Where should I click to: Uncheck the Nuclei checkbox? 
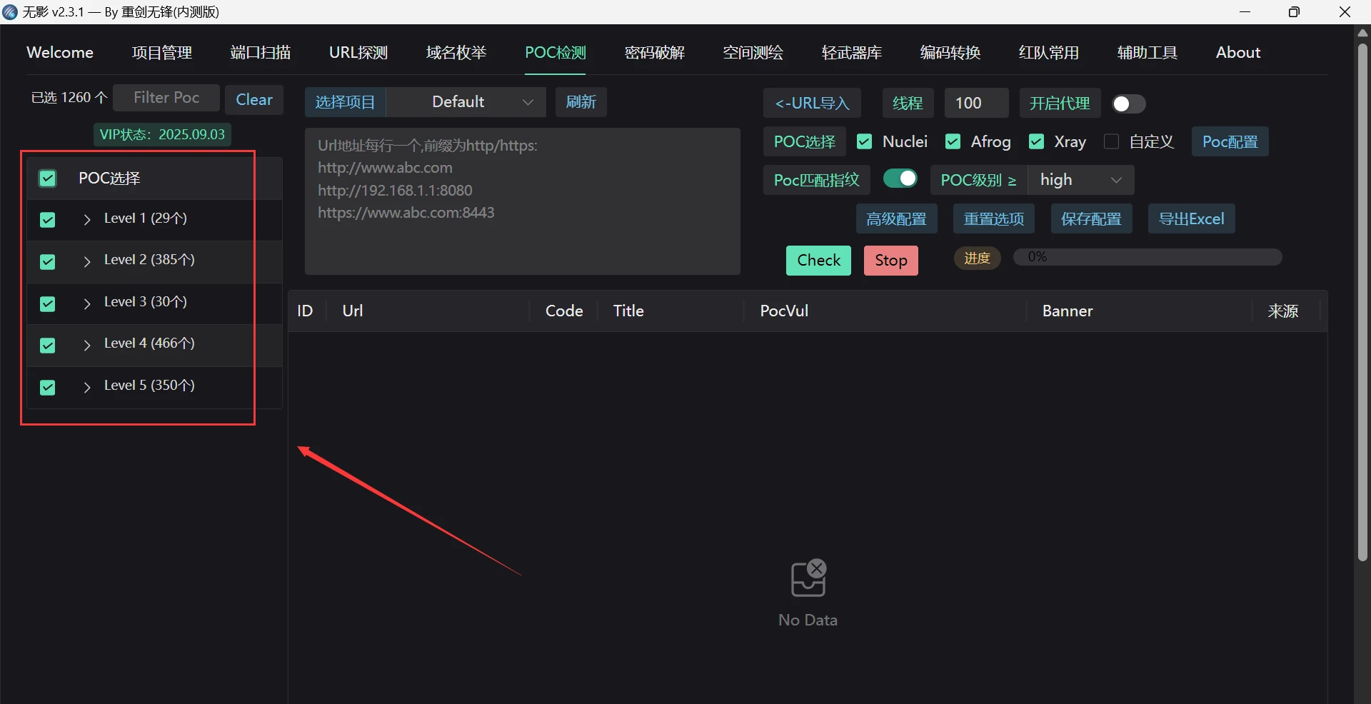[864, 141]
